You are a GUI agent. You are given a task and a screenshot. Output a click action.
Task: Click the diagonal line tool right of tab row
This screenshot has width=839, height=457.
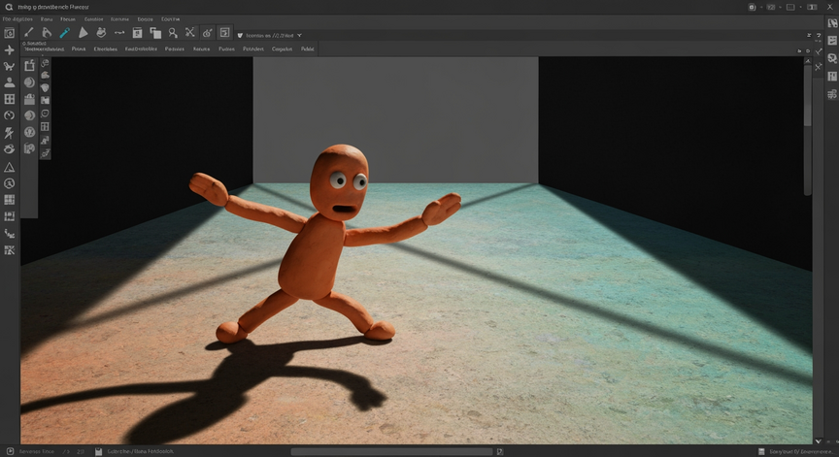[820, 50]
